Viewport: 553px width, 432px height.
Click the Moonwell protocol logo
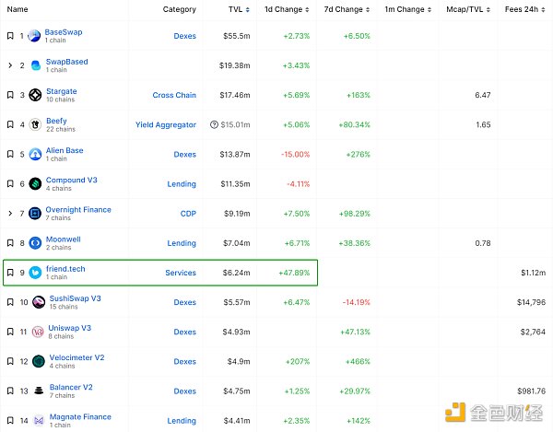35,243
